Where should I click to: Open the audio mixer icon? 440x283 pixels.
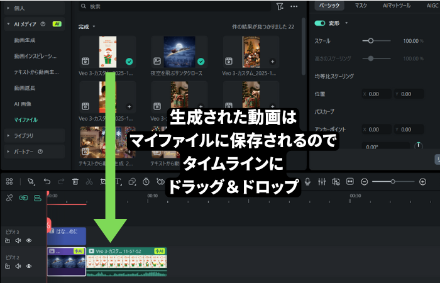322,182
